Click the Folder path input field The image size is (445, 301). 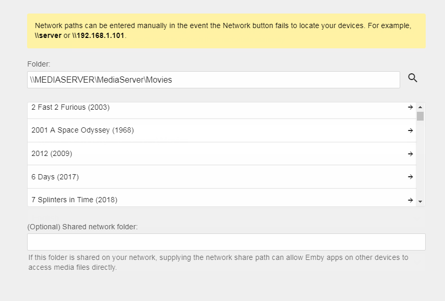[214, 80]
